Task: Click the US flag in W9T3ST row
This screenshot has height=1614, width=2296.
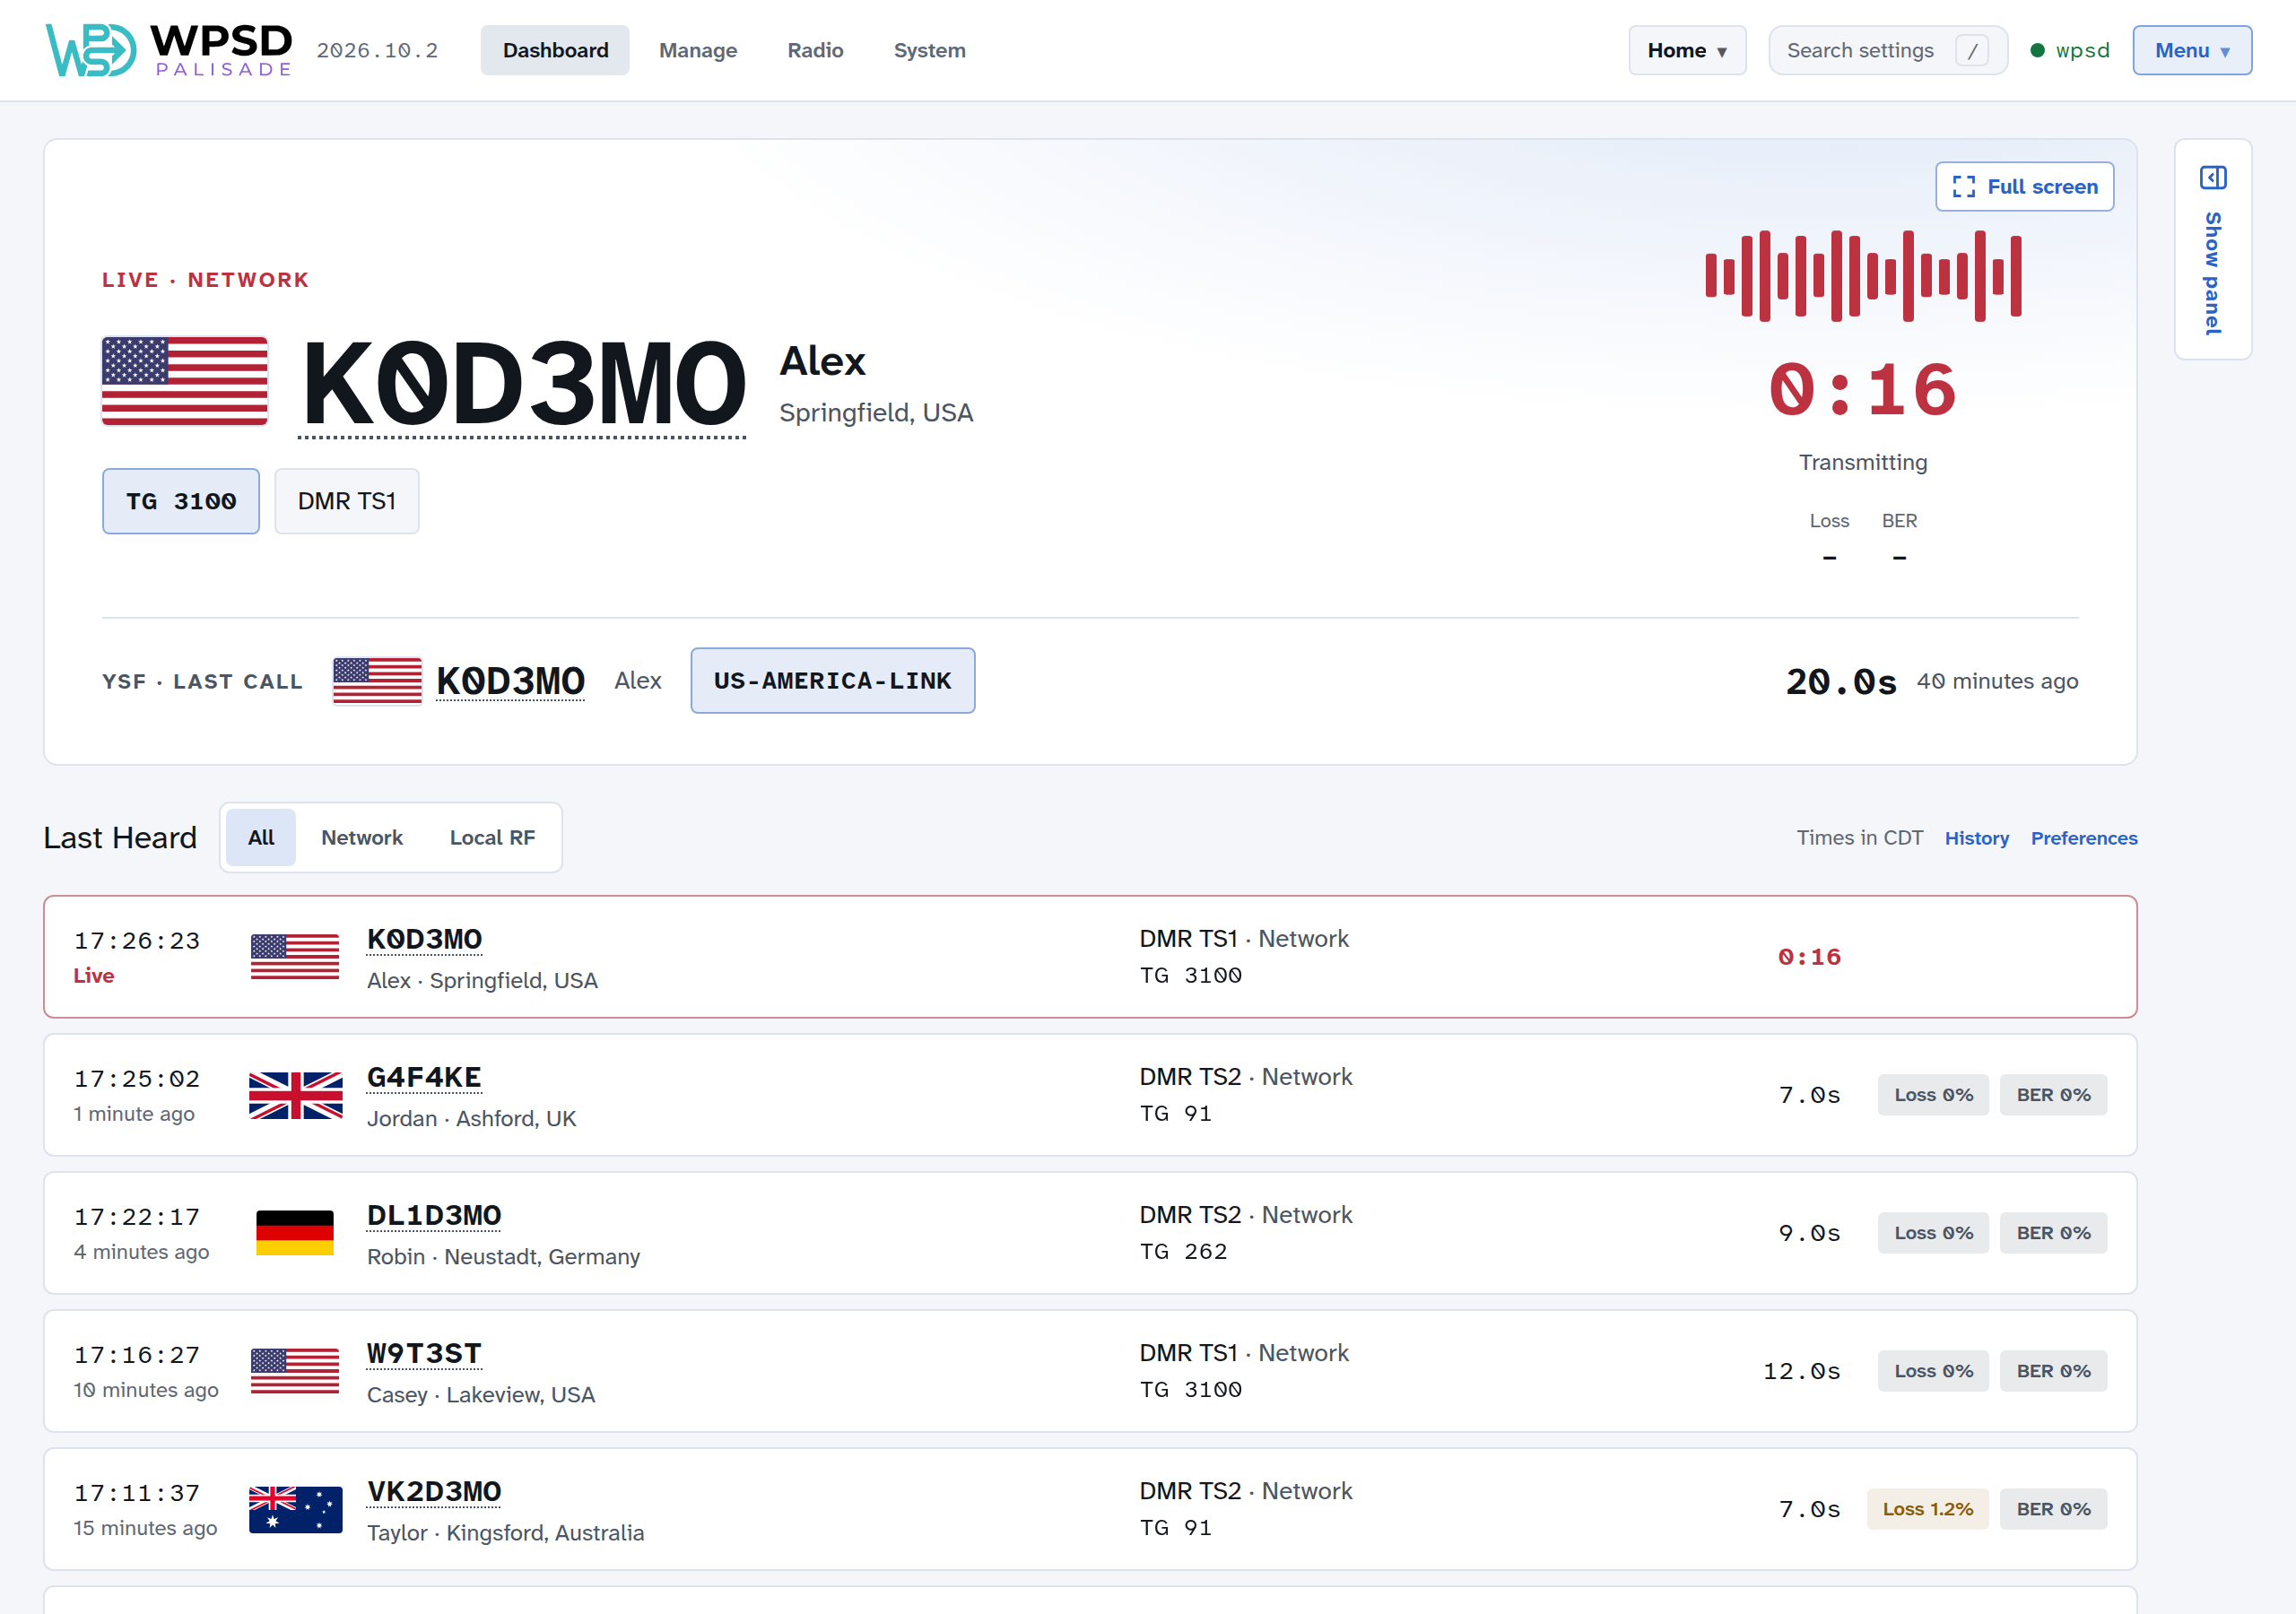Action: [x=295, y=1371]
